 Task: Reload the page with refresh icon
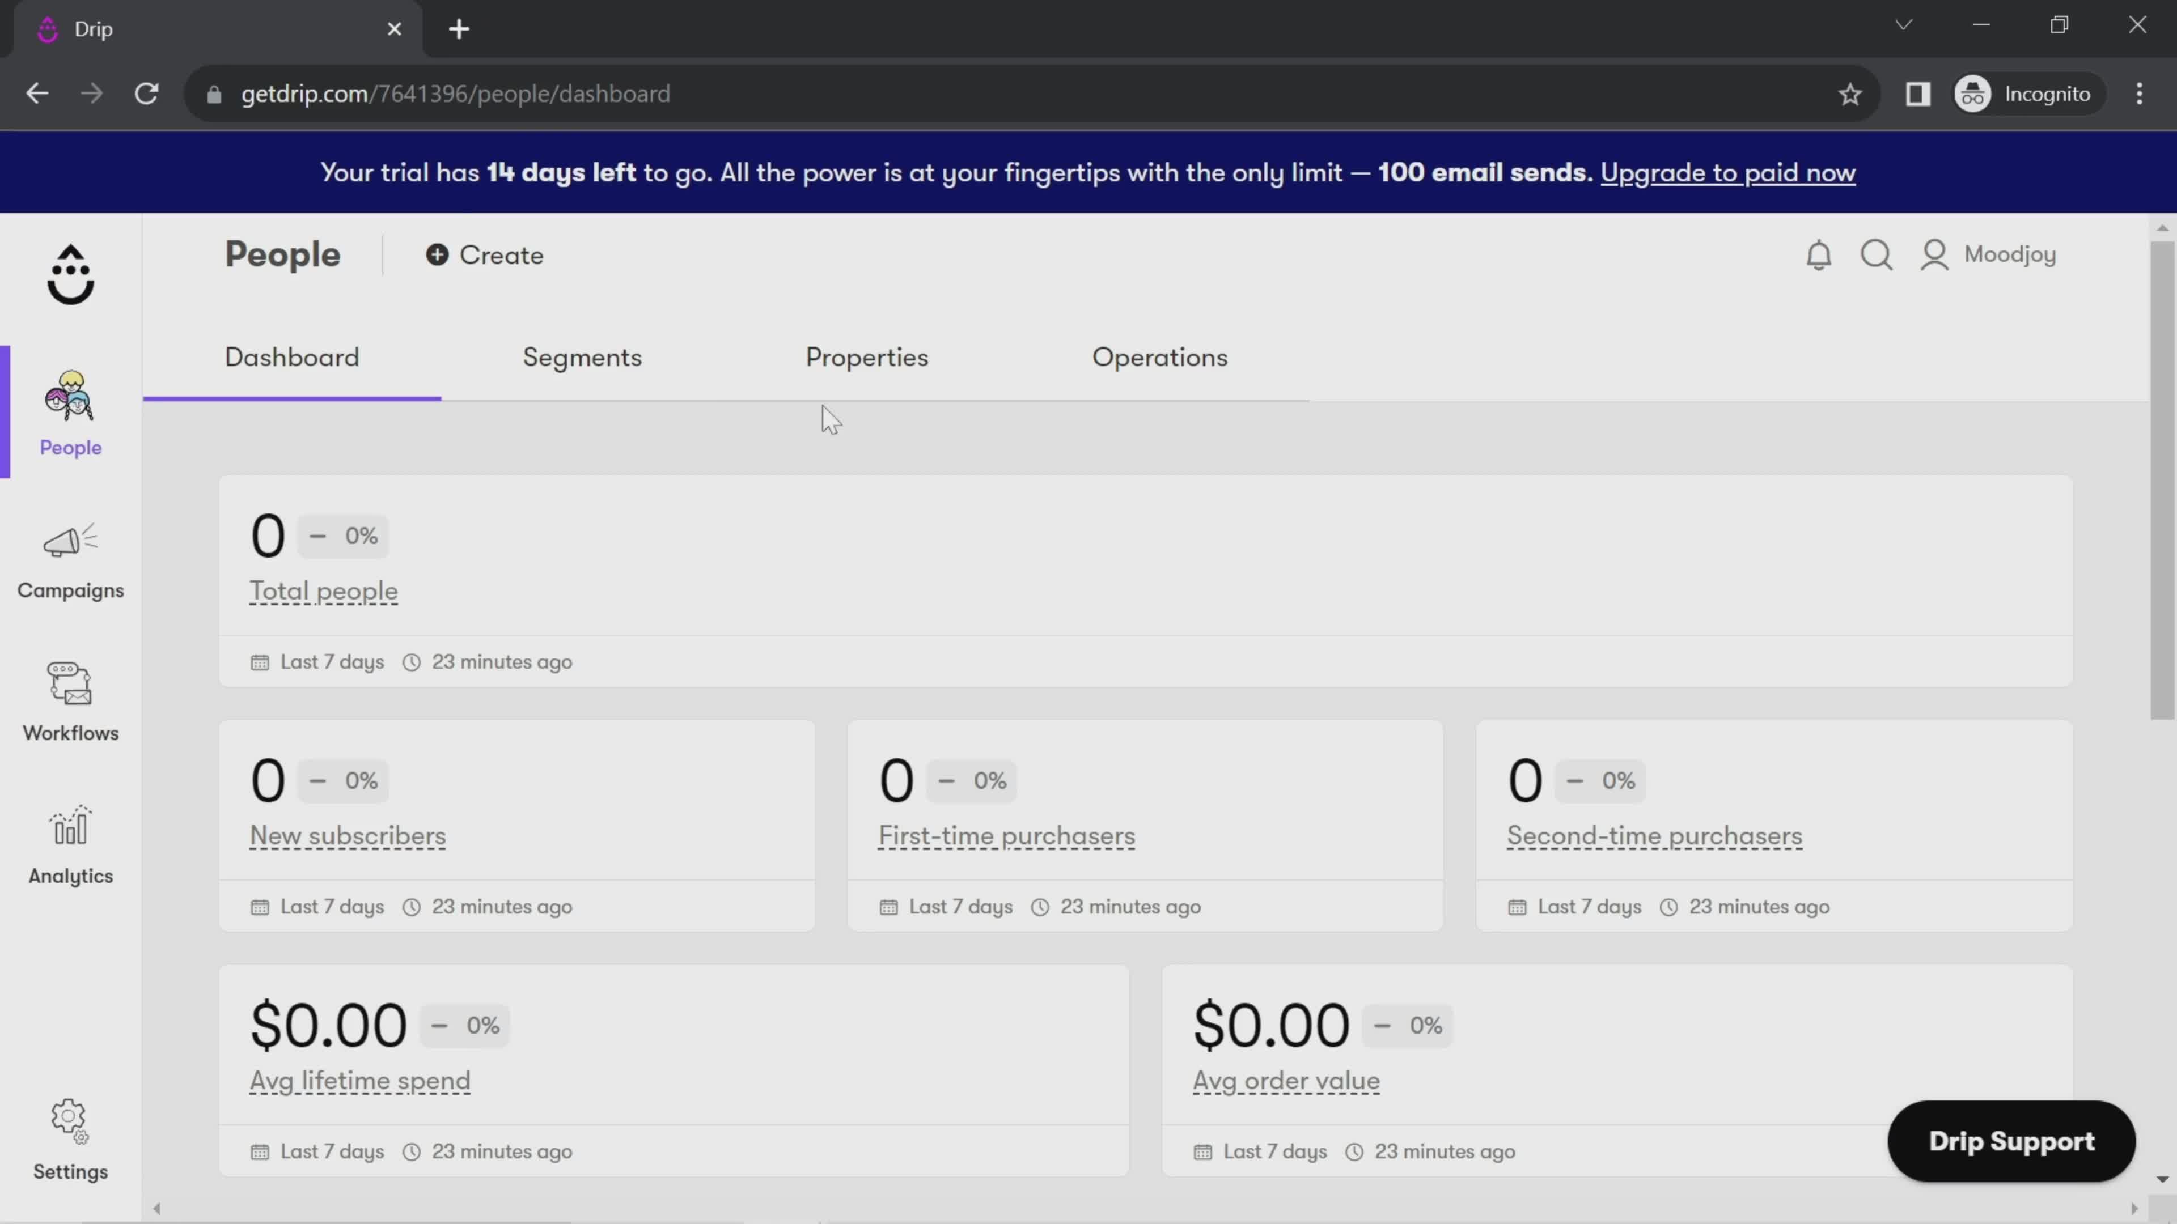click(147, 93)
